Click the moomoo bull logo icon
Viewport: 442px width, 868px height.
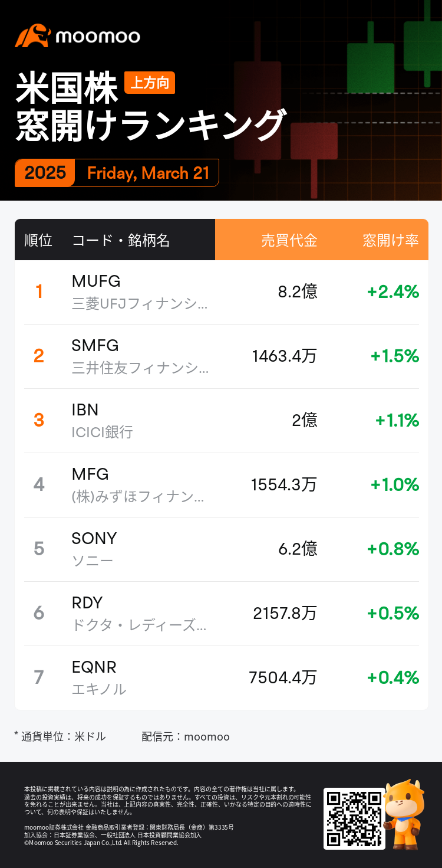[32, 36]
